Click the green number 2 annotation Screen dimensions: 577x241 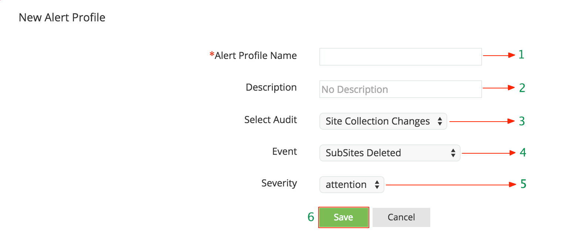point(522,88)
